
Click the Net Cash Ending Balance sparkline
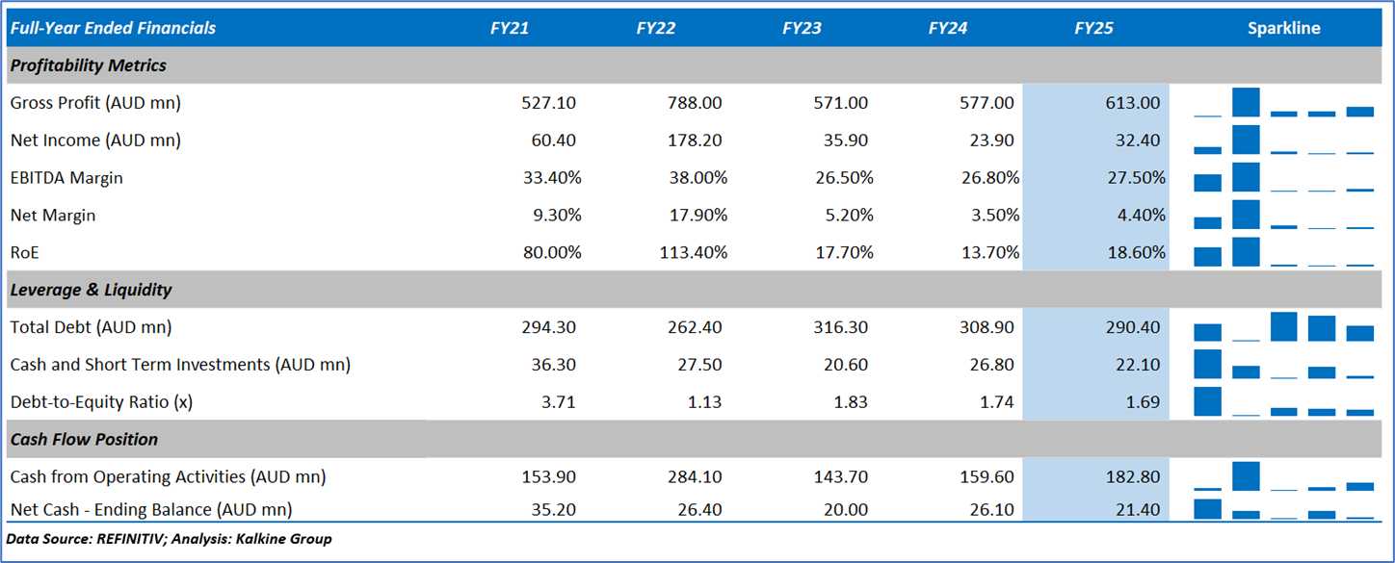[x=1283, y=509]
